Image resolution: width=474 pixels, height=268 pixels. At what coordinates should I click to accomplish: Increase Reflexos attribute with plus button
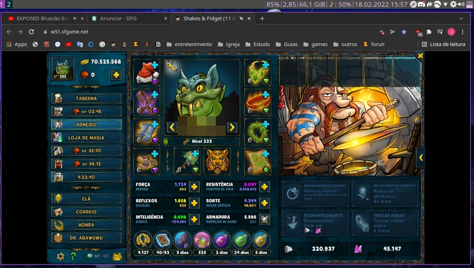[194, 203]
